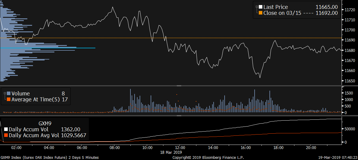Image resolution: width=358 pixels, height=160 pixels.
Task: Click the orange Daily Accum Avg Vol swatch
Action: tap(6, 135)
